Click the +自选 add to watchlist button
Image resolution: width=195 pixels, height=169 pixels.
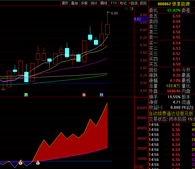coord(133,3)
